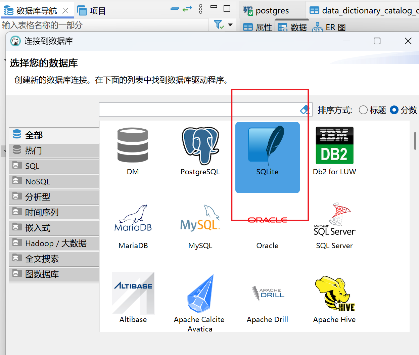
Task: Filter by 嵌入式 category
Action: tap(54, 228)
